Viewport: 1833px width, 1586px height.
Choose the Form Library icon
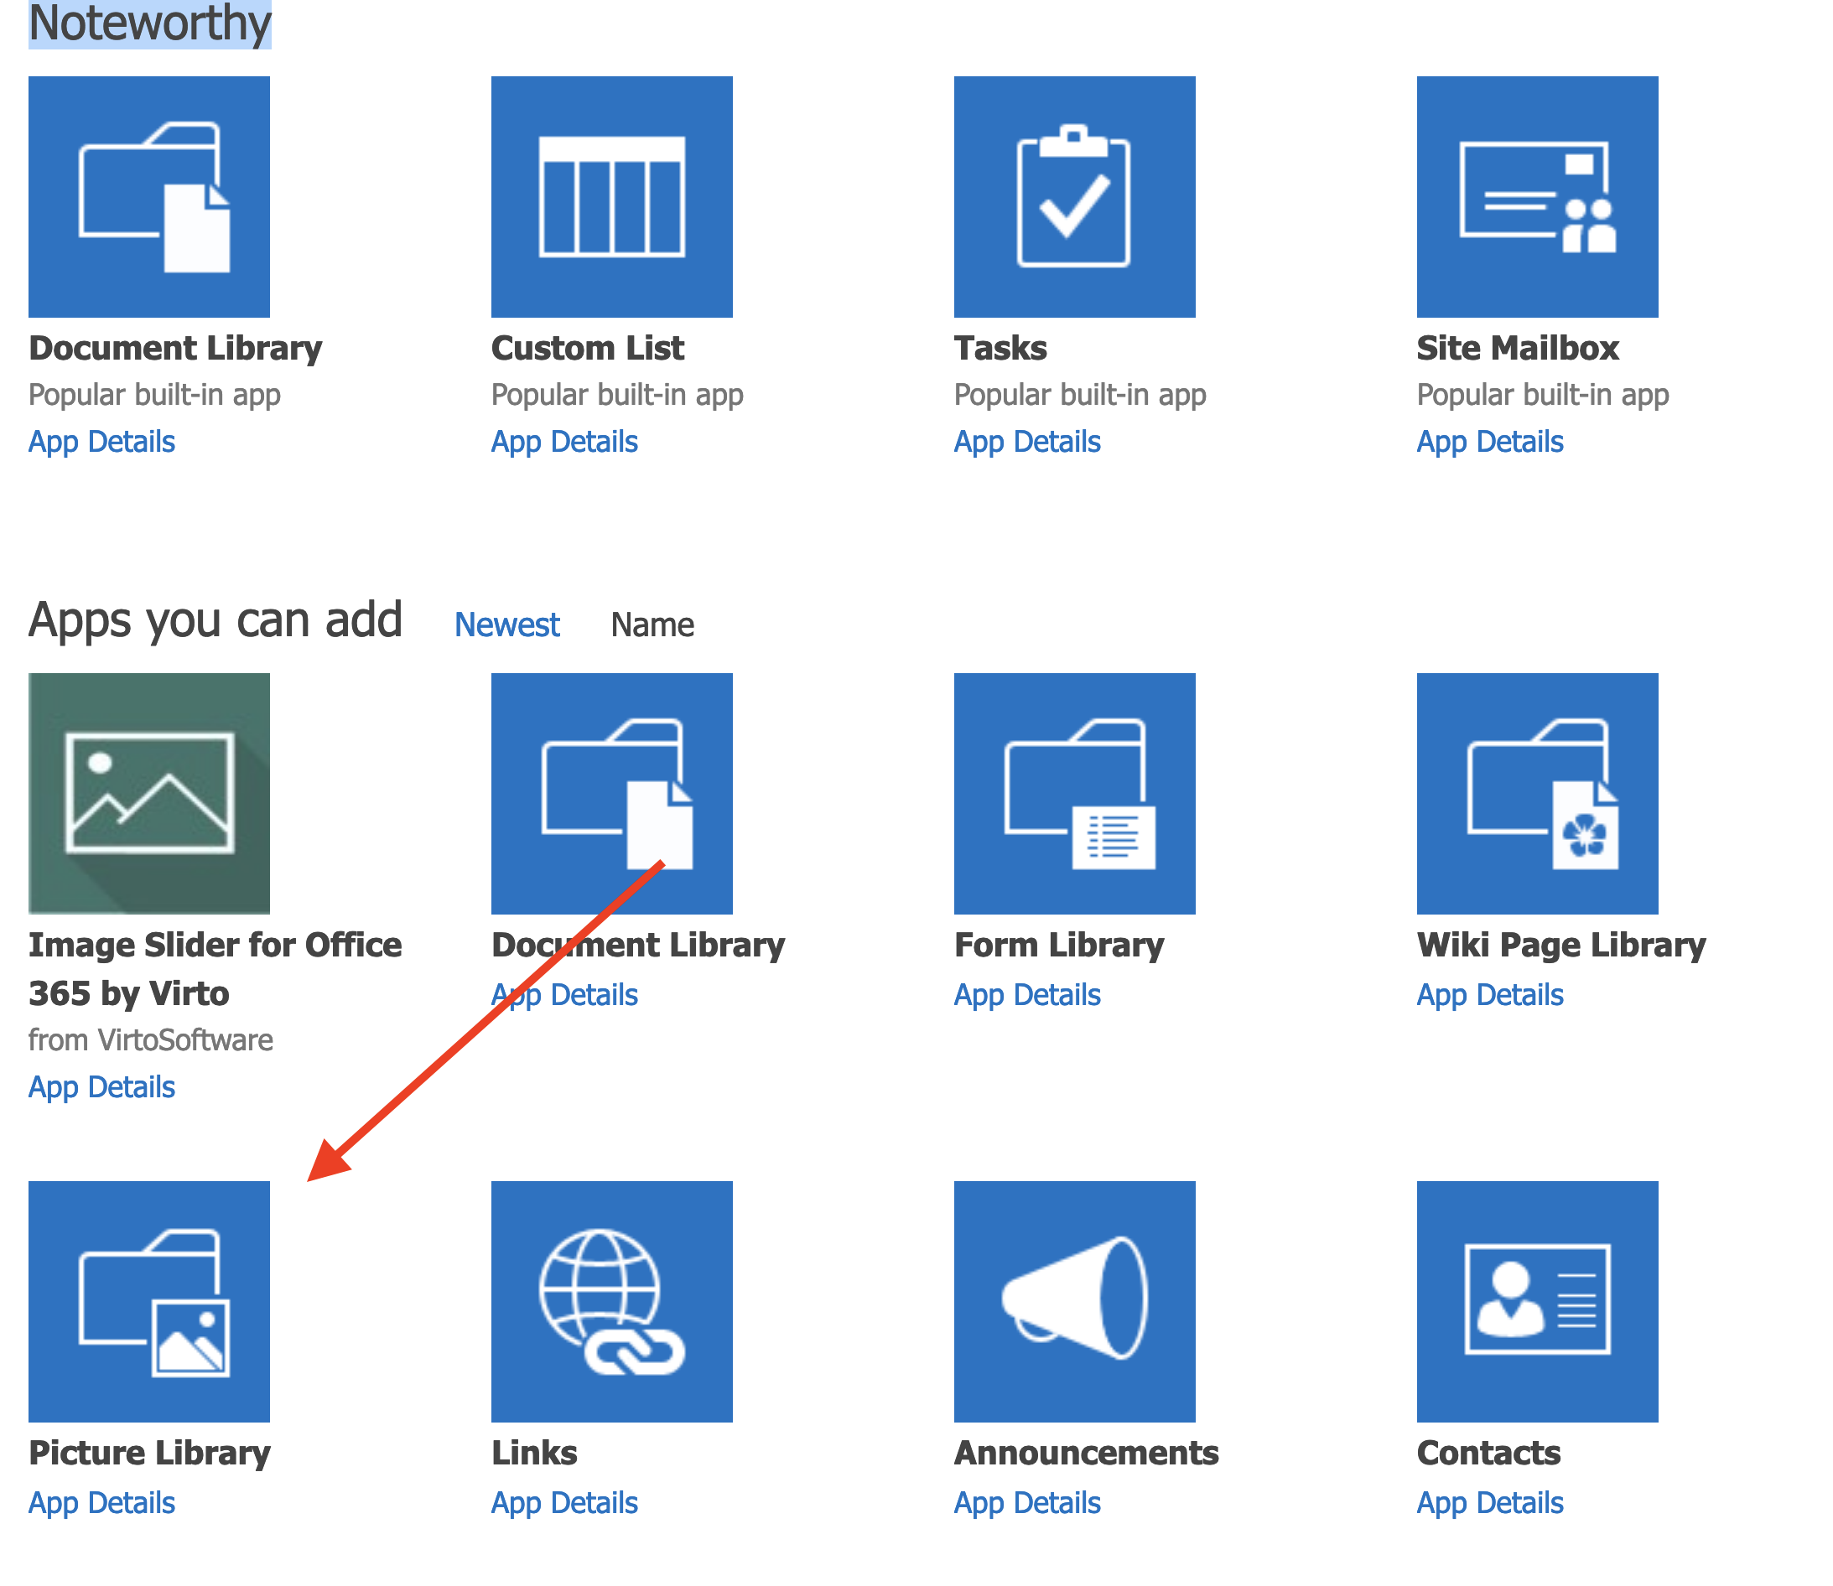pos(1073,793)
